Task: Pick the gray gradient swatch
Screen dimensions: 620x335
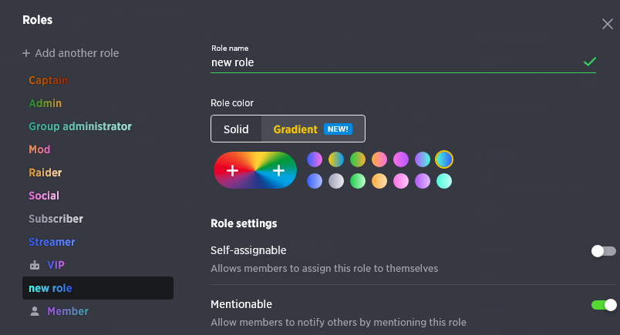Action: click(336, 181)
